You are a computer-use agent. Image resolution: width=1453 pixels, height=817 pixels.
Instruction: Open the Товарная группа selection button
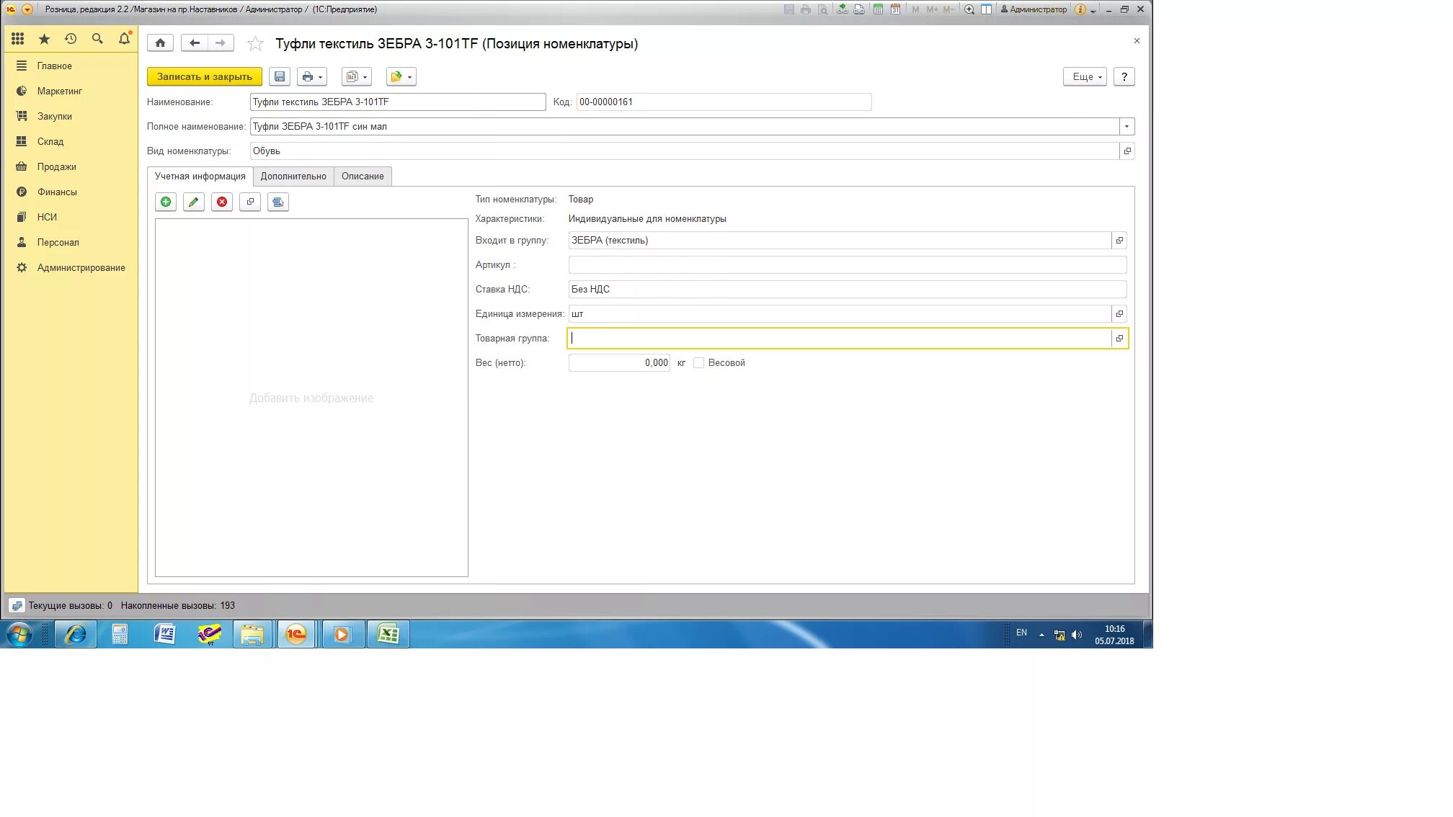1119,339
